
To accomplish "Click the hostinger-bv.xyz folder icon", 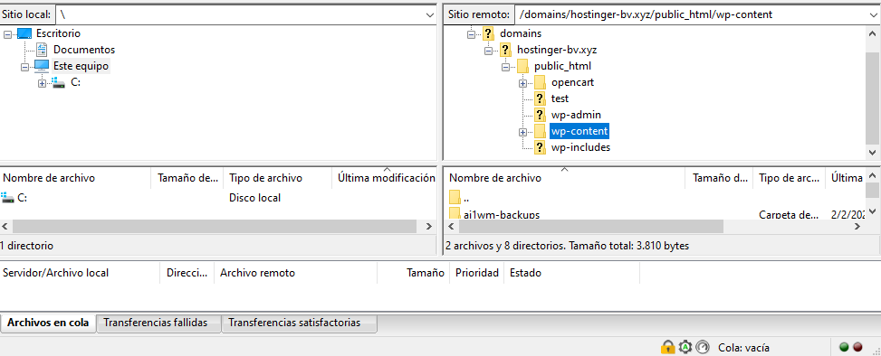I will [505, 50].
